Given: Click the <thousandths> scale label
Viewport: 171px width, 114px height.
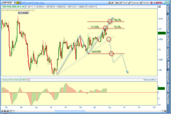Looking at the screenshot, I should pyautogui.click(x=150, y=80).
